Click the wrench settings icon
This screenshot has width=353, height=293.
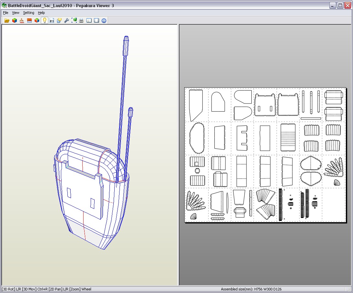(67, 20)
